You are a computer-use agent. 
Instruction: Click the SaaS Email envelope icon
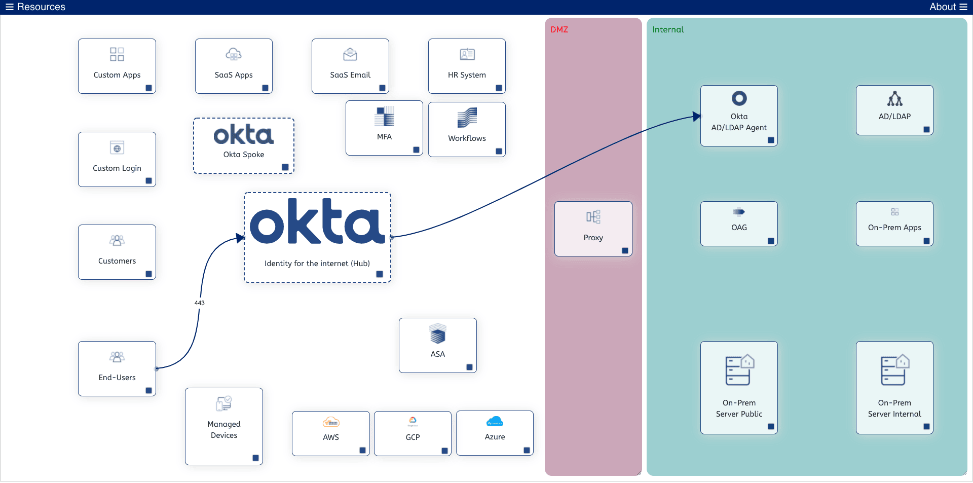coord(350,54)
